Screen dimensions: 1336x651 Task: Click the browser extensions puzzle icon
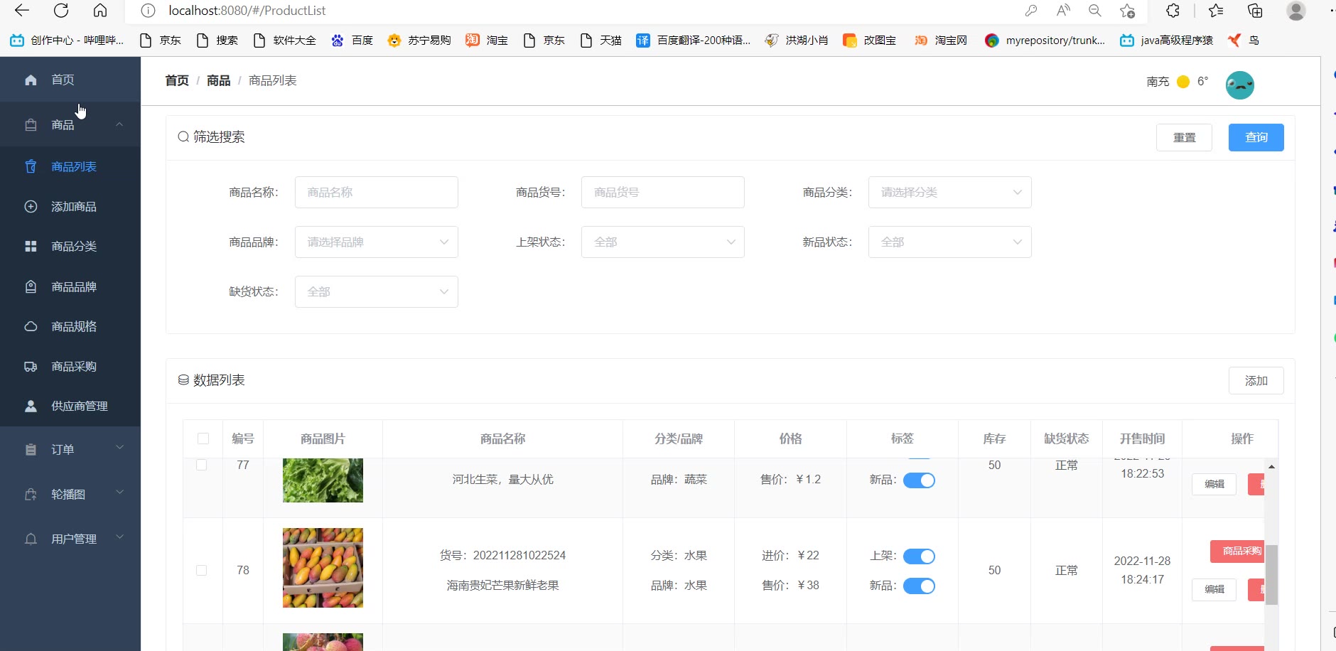(x=1173, y=11)
